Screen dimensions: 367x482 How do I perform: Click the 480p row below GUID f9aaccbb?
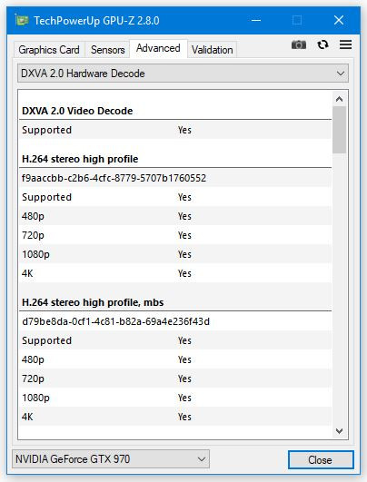(175, 216)
